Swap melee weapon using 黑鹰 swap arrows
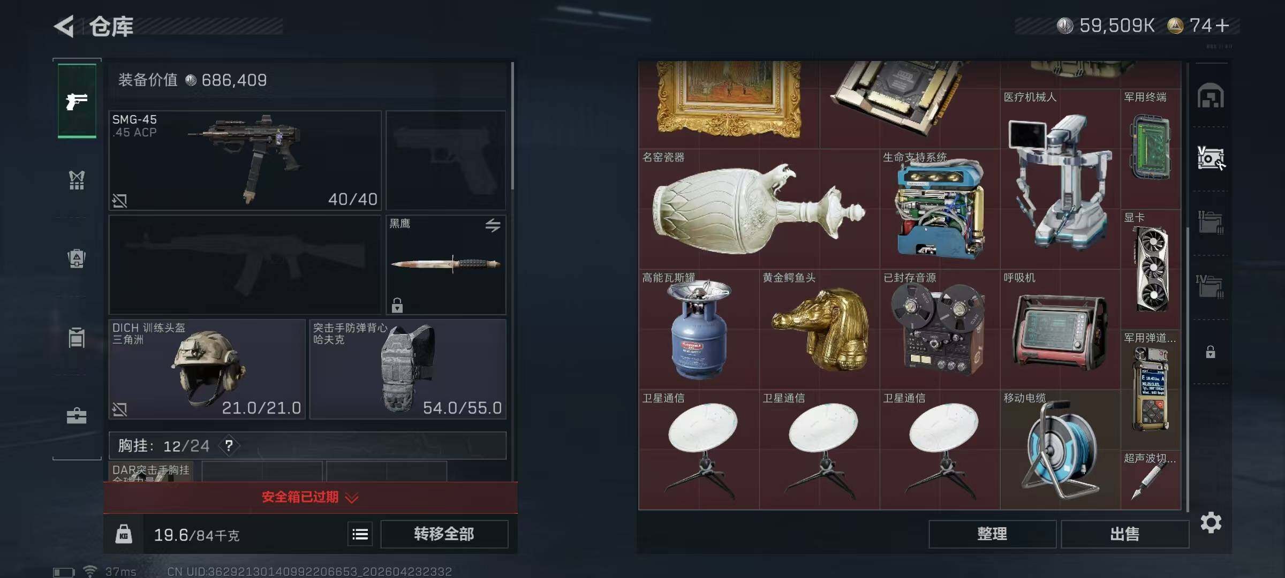Screen dimensions: 1285x578 (x=493, y=225)
